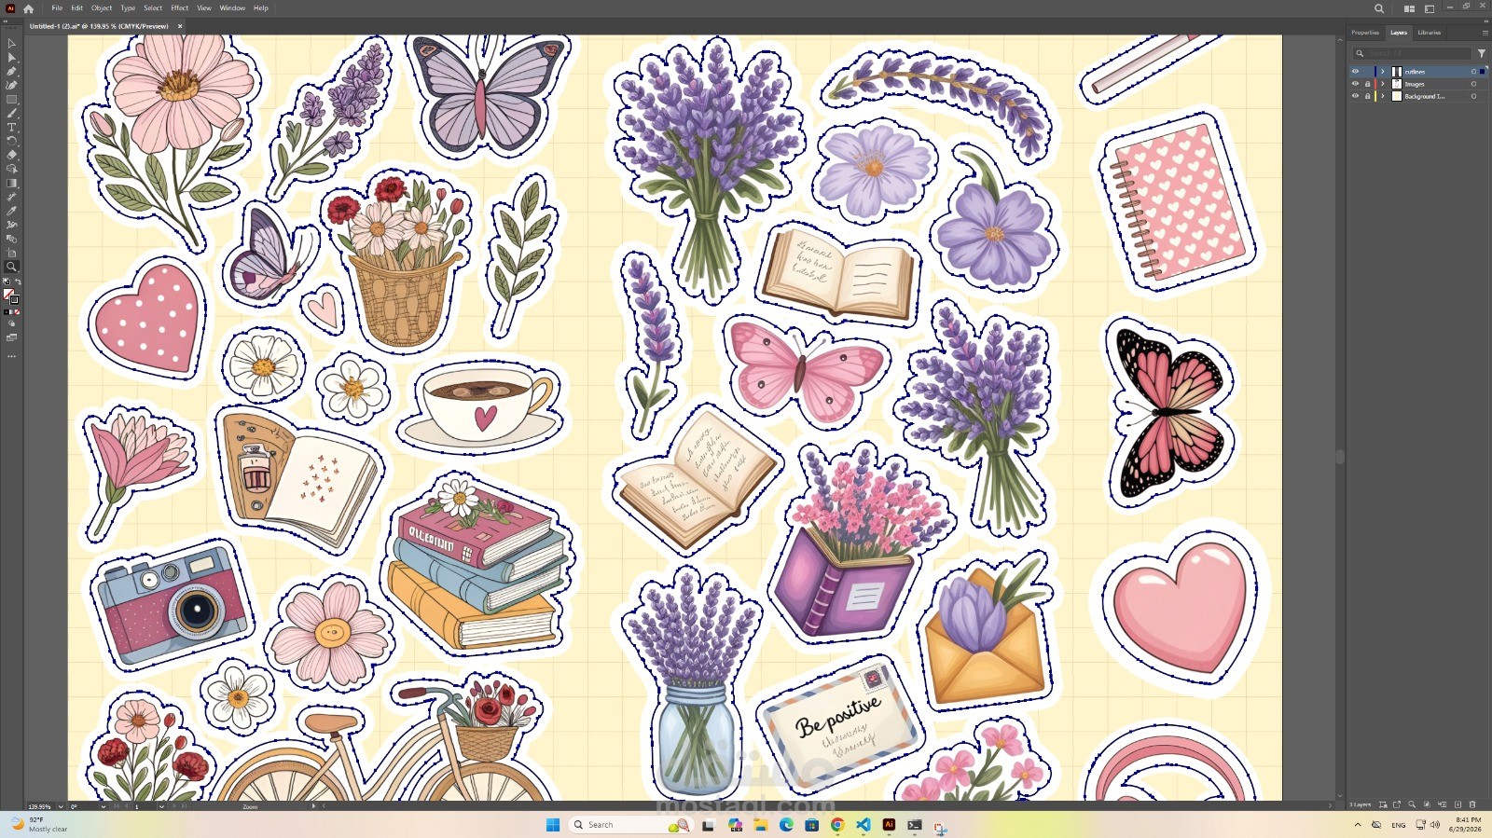Screen dimensions: 1492x838
Task: Click target circle of cutlines layer
Action: point(1473,72)
